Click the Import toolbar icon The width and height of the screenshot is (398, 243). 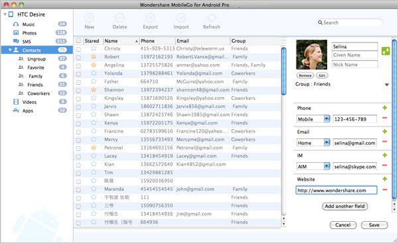pyautogui.click(x=181, y=18)
